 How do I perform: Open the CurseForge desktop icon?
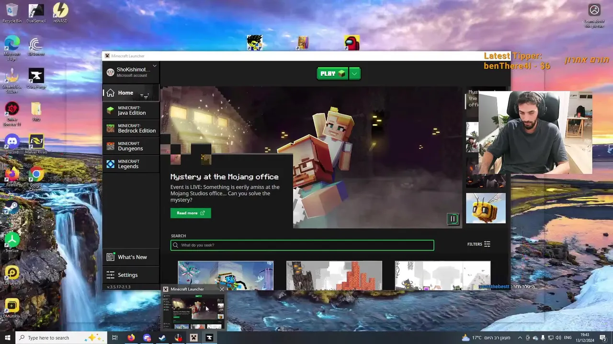click(36, 78)
